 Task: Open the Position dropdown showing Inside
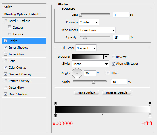89,22
